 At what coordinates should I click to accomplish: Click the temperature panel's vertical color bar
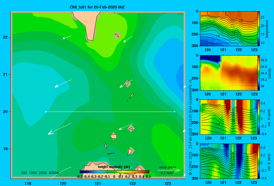click(259, 29)
